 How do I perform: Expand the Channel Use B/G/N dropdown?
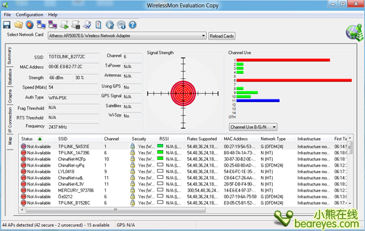[x=274, y=127]
